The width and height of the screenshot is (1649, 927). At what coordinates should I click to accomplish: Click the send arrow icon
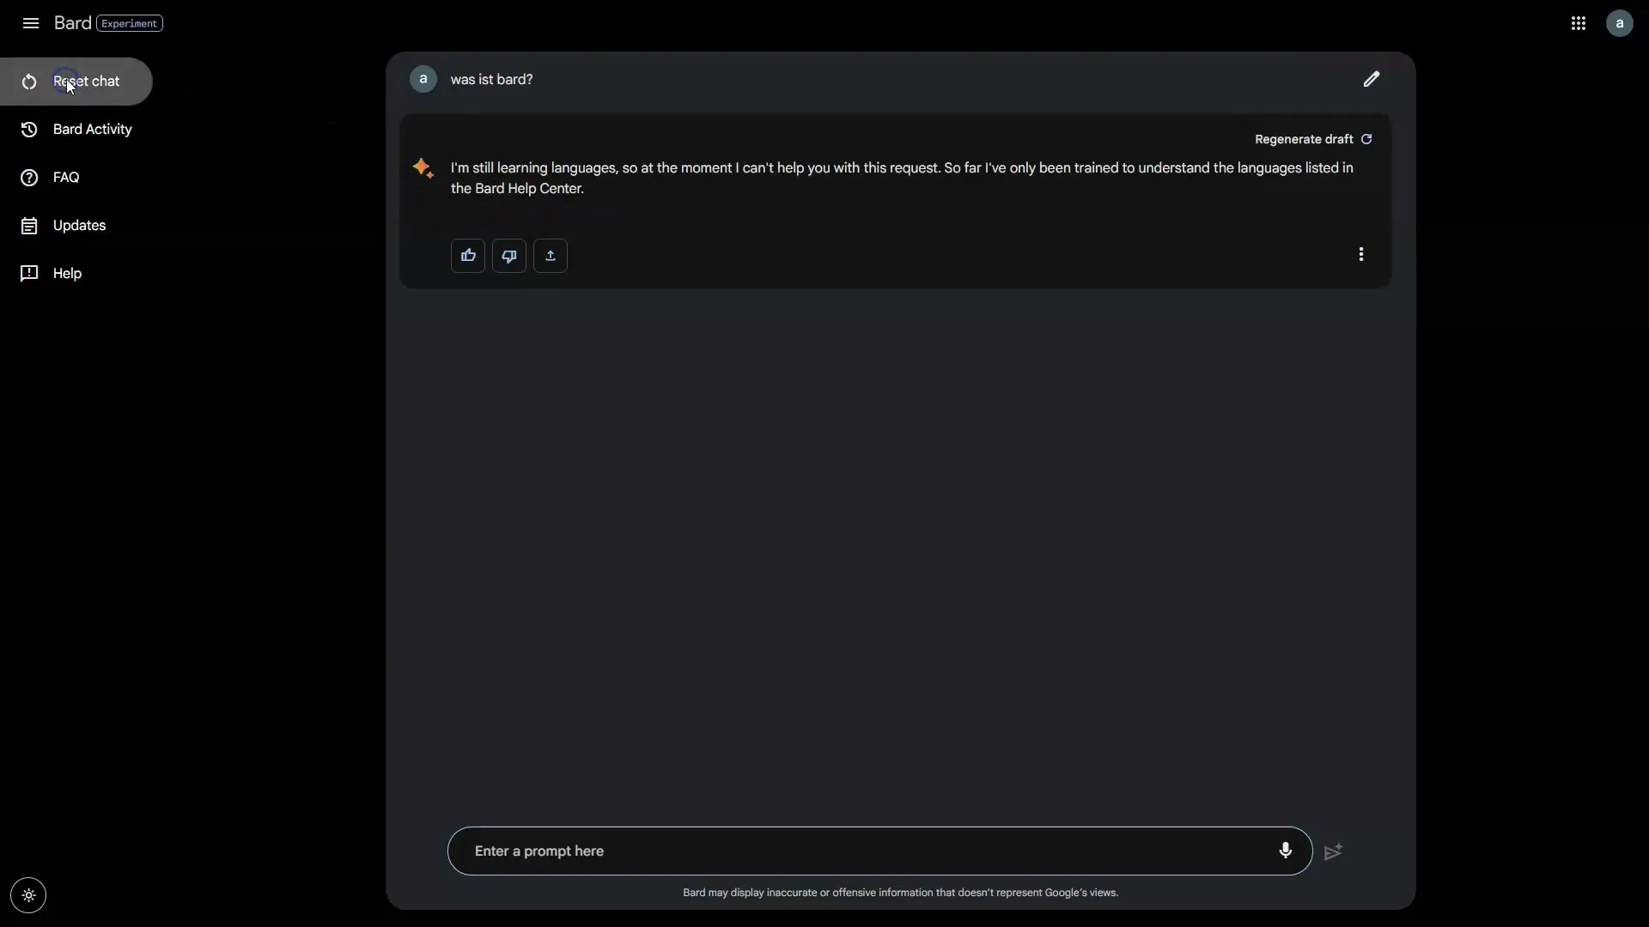click(1334, 851)
